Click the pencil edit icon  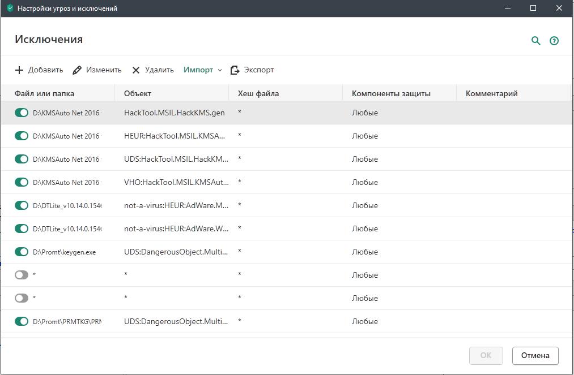[x=76, y=70]
